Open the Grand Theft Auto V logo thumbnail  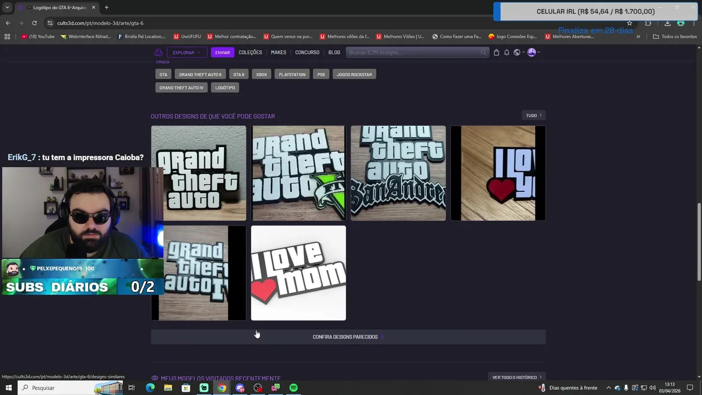point(298,173)
